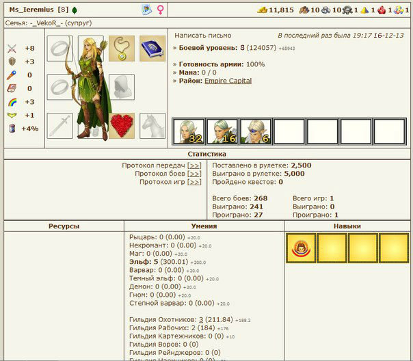Click the Навыки column header

[347, 226]
